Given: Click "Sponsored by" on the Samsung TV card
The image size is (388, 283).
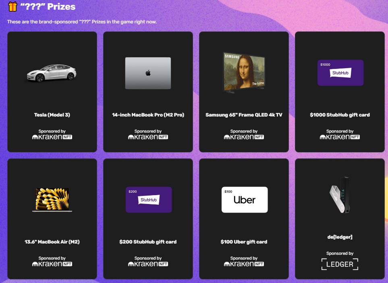Looking at the screenshot, I should tap(244, 131).
